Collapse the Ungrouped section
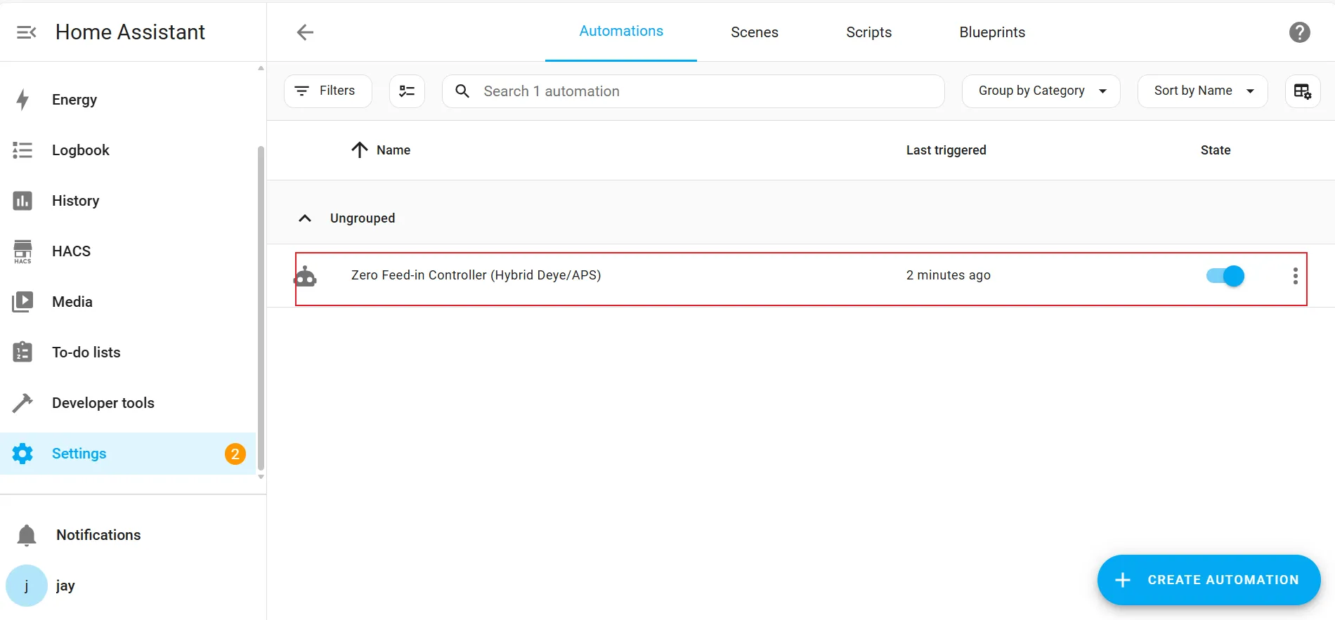The width and height of the screenshot is (1335, 620). (305, 218)
